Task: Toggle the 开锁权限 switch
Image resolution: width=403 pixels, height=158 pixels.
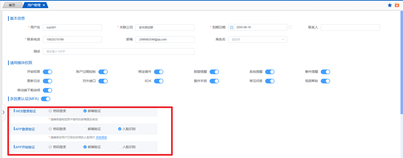Action: [48, 72]
